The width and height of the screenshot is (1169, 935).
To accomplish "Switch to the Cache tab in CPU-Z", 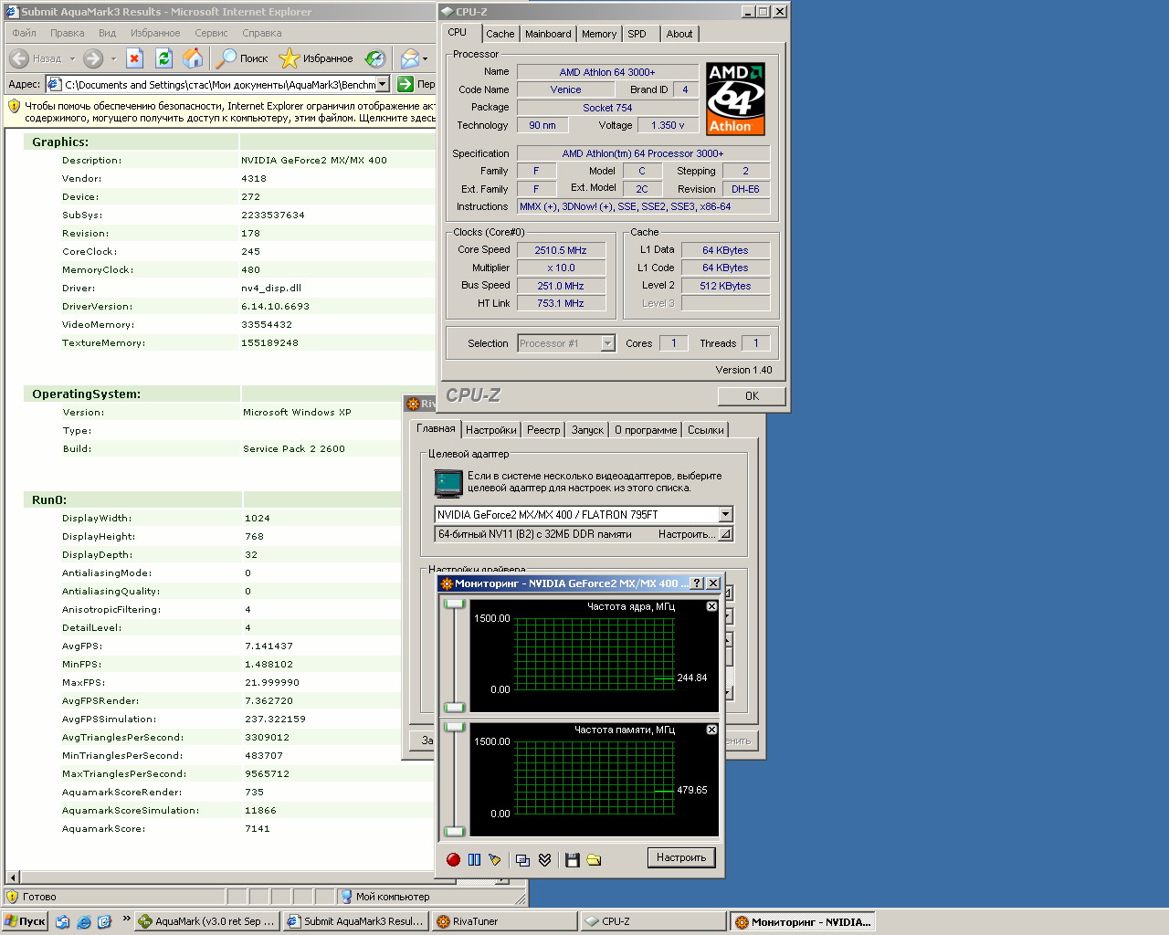I will (x=500, y=34).
